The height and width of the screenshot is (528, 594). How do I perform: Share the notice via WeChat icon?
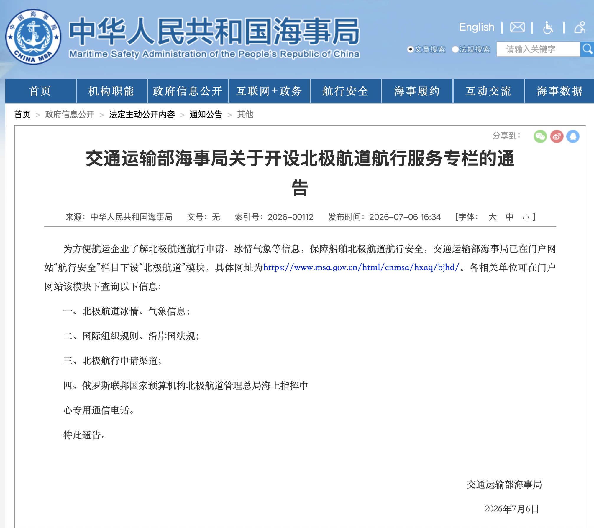540,136
